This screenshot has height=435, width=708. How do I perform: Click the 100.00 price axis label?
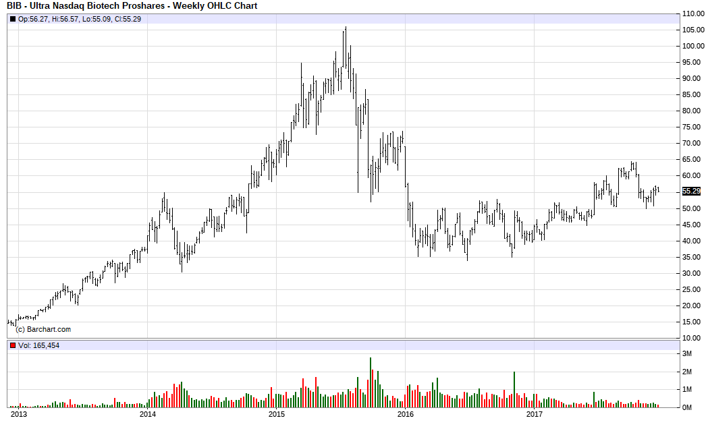click(x=693, y=46)
